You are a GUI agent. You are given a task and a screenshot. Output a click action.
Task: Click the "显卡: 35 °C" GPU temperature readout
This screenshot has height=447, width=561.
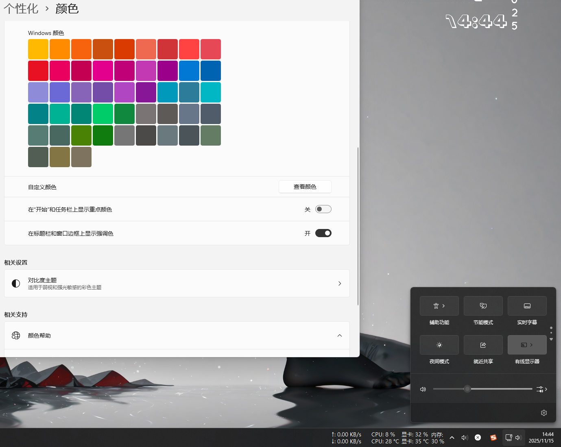tap(415, 441)
